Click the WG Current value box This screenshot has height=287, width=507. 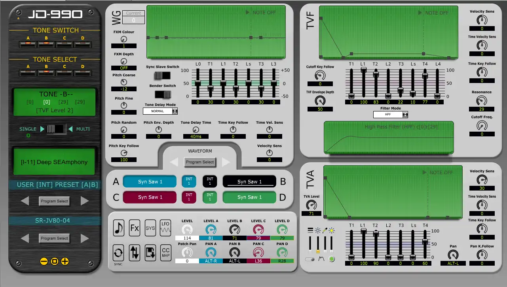pos(133,20)
